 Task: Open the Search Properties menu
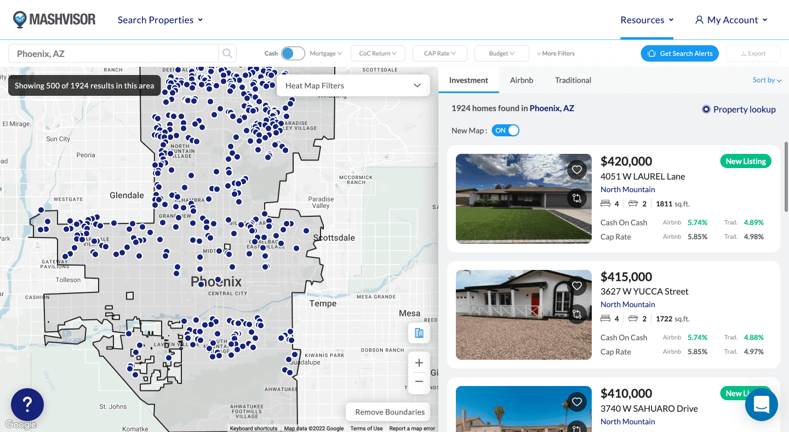click(x=159, y=20)
